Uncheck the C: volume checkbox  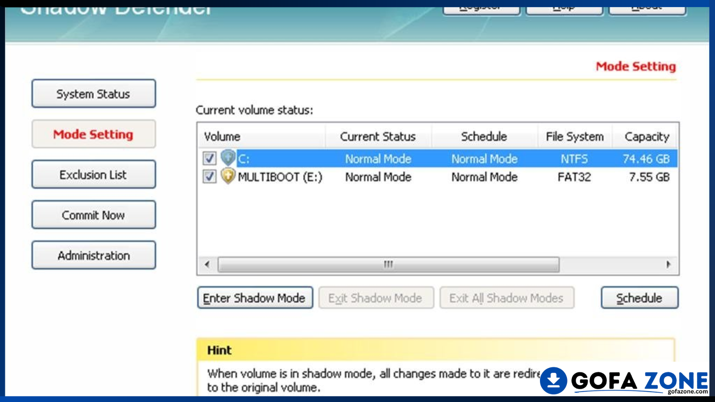[x=209, y=158]
